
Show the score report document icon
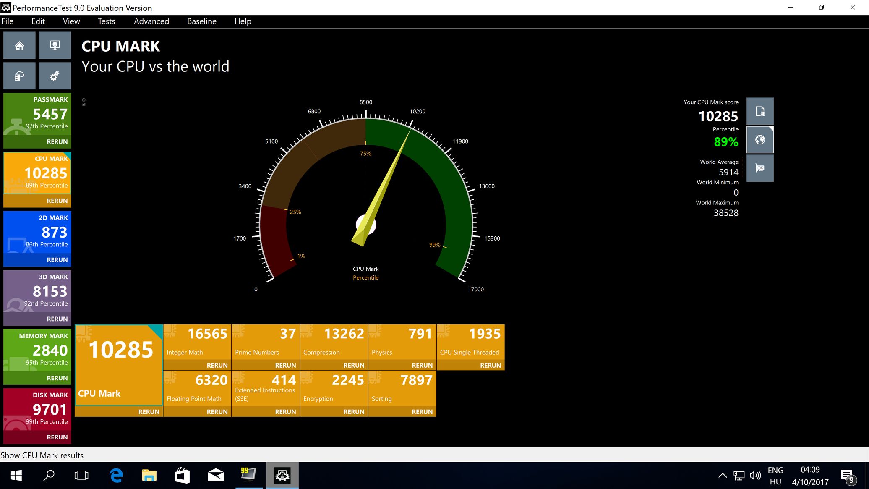point(760,111)
